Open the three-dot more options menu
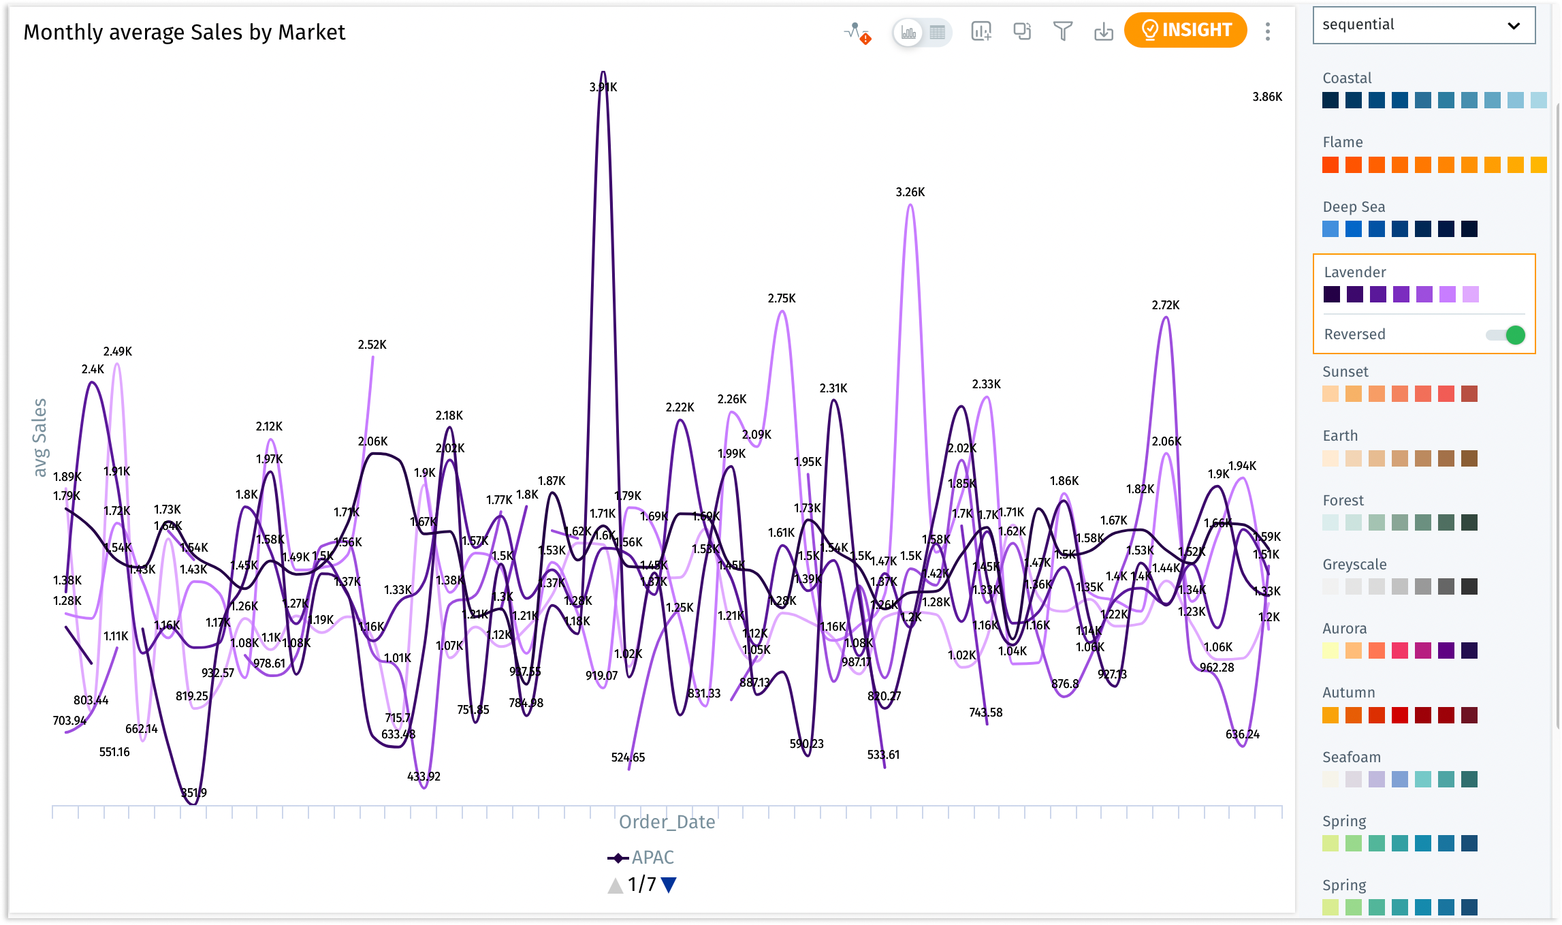Viewport: 1562px width, 925px height. 1267,31
